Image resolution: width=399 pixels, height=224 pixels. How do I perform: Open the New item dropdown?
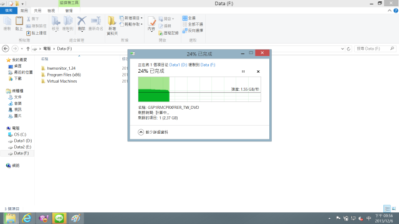(131, 18)
